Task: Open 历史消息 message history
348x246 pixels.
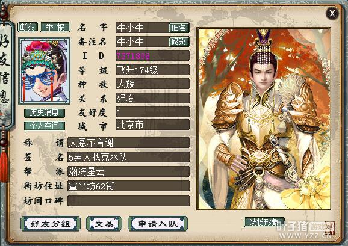Action: coord(45,113)
